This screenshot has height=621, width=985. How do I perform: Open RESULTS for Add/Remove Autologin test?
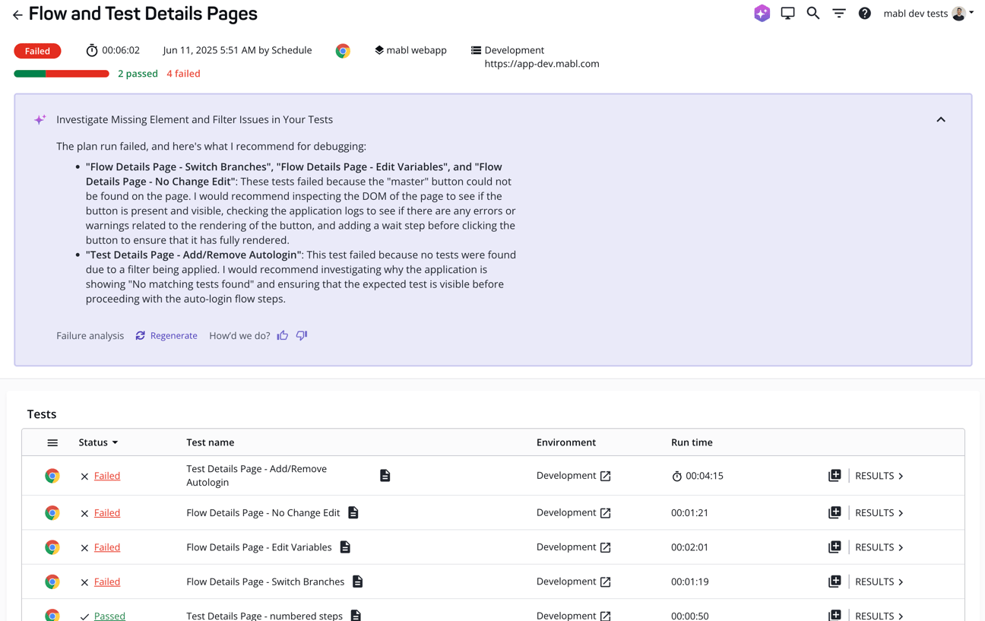[879, 476]
